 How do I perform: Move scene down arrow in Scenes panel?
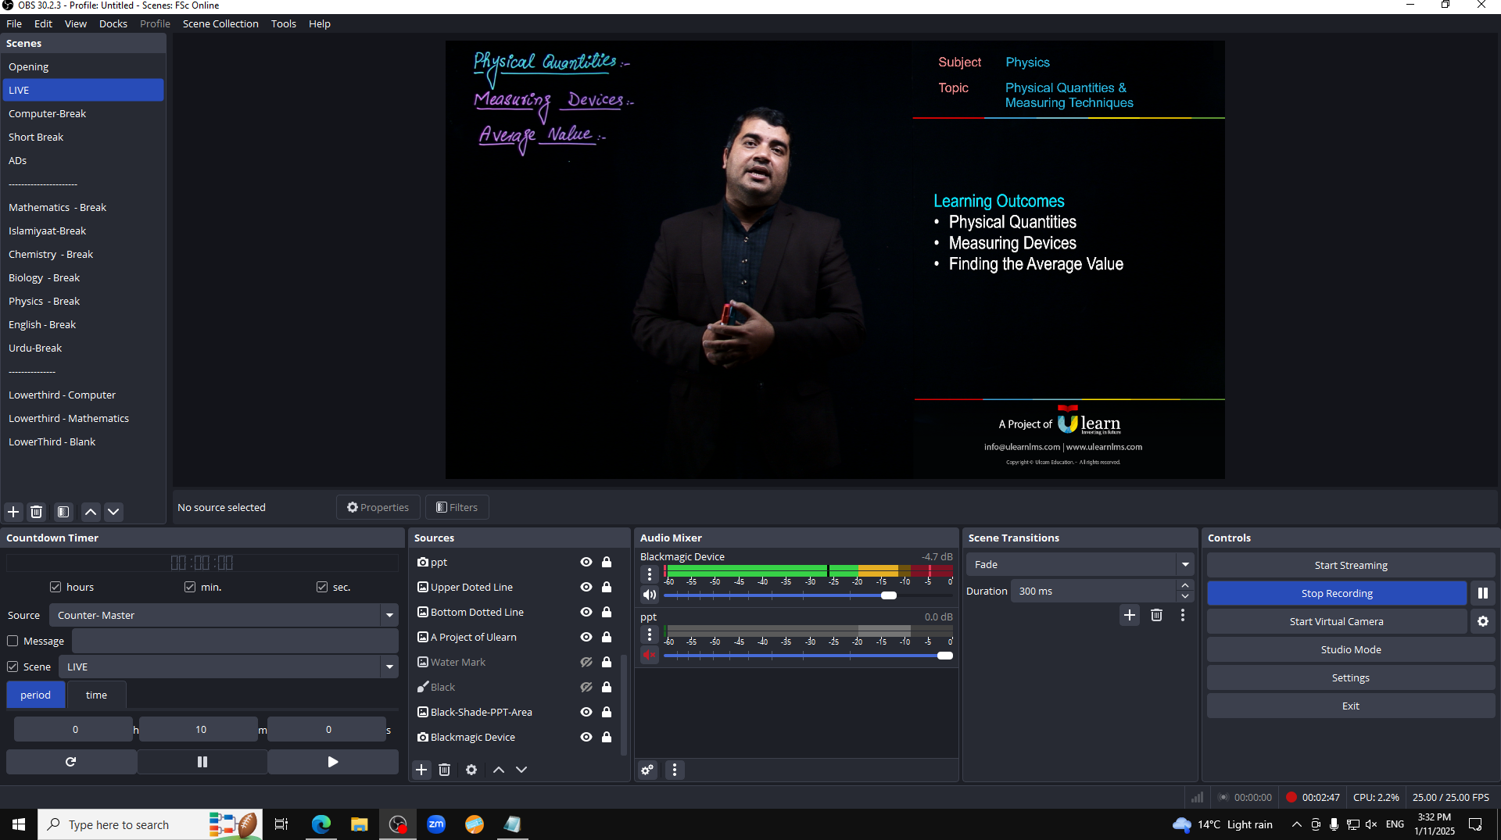[x=113, y=512]
